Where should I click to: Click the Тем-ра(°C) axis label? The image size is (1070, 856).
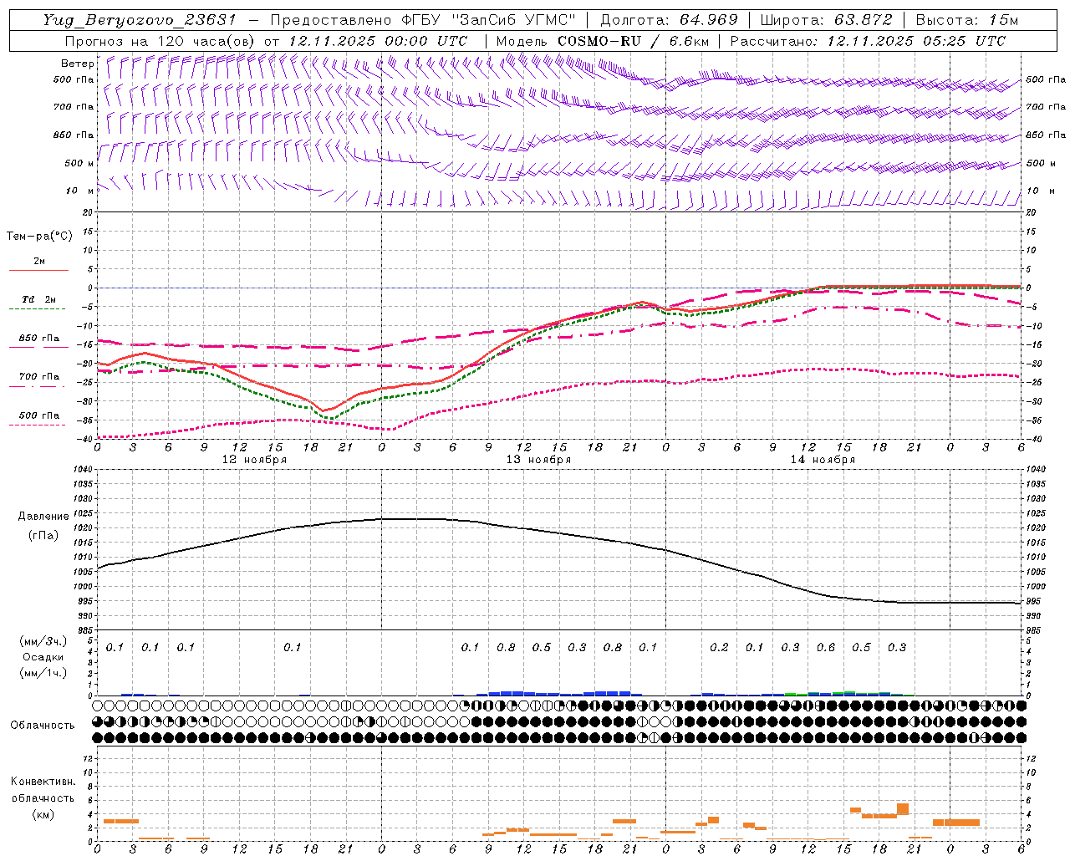click(x=39, y=237)
